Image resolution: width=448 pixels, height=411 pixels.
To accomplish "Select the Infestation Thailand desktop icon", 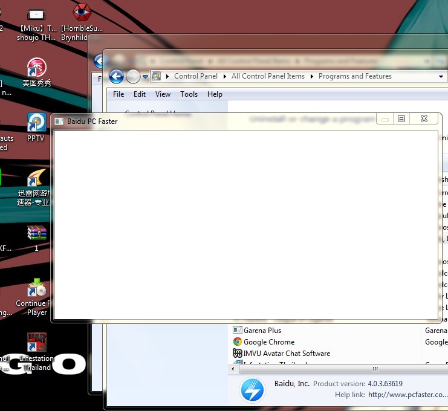I will [36, 343].
